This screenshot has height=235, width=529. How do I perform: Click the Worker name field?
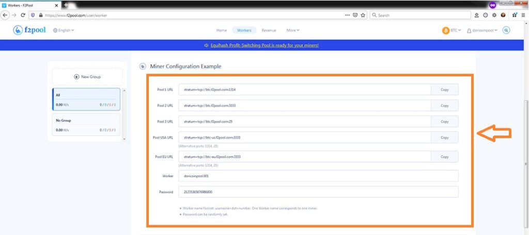318,176
